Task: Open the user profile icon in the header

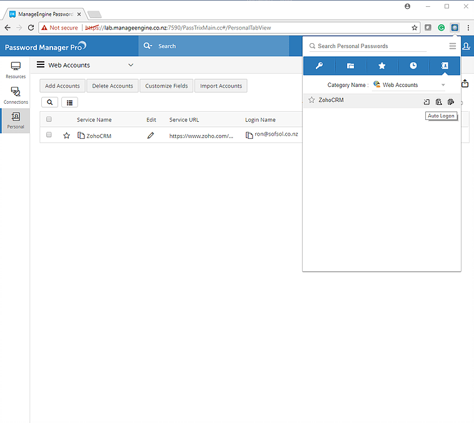Action: coord(466,46)
